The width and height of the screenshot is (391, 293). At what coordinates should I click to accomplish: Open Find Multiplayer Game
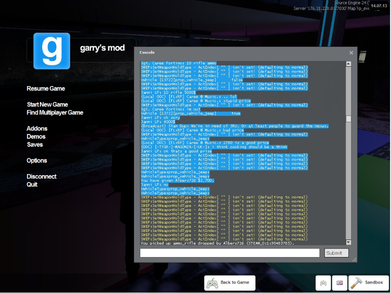(55, 113)
